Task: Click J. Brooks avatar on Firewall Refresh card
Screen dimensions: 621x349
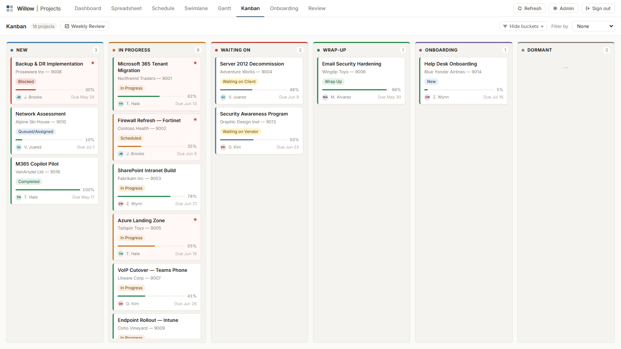Action: 121,154
